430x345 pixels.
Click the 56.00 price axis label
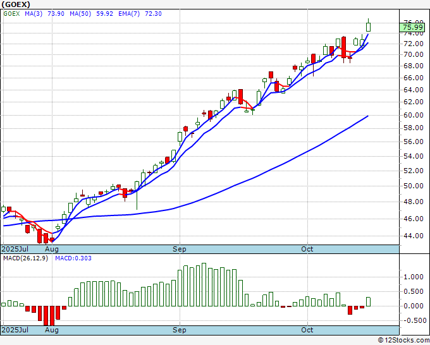[x=414, y=142]
